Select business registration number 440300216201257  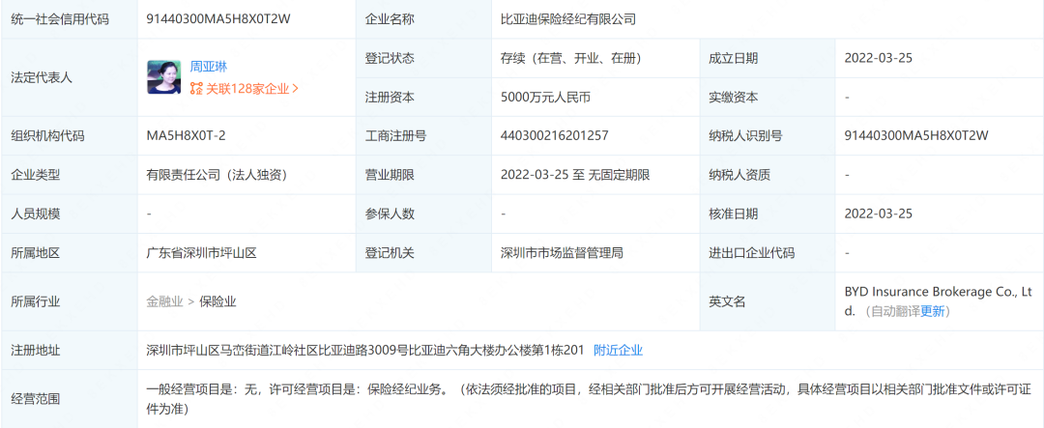pyautogui.click(x=555, y=136)
